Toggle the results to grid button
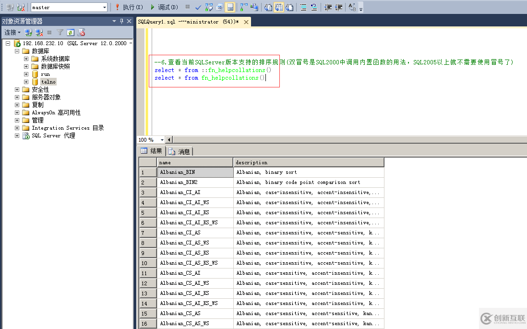 click(x=278, y=7)
